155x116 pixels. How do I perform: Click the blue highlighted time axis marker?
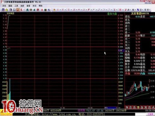click(110, 107)
